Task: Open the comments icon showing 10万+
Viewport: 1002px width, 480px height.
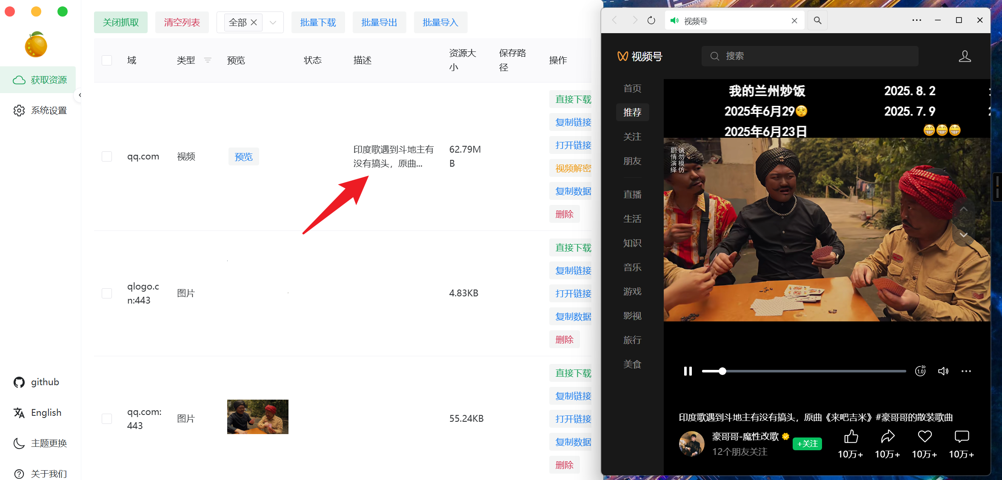Action: point(961,436)
